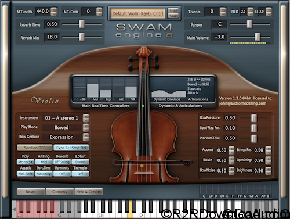Viewport: 290px width, 219px height.
Task: Click the Vib controller meter
Action: pos(118,88)
